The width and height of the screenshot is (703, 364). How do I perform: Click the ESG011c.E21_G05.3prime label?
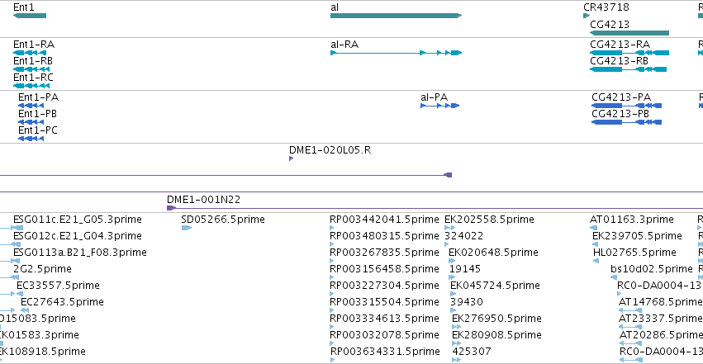tap(78, 220)
